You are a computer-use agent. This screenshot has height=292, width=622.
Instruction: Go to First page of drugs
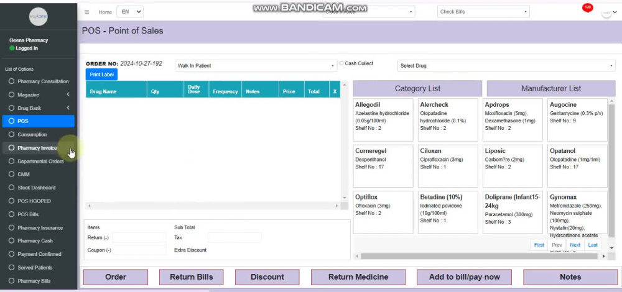539,245
